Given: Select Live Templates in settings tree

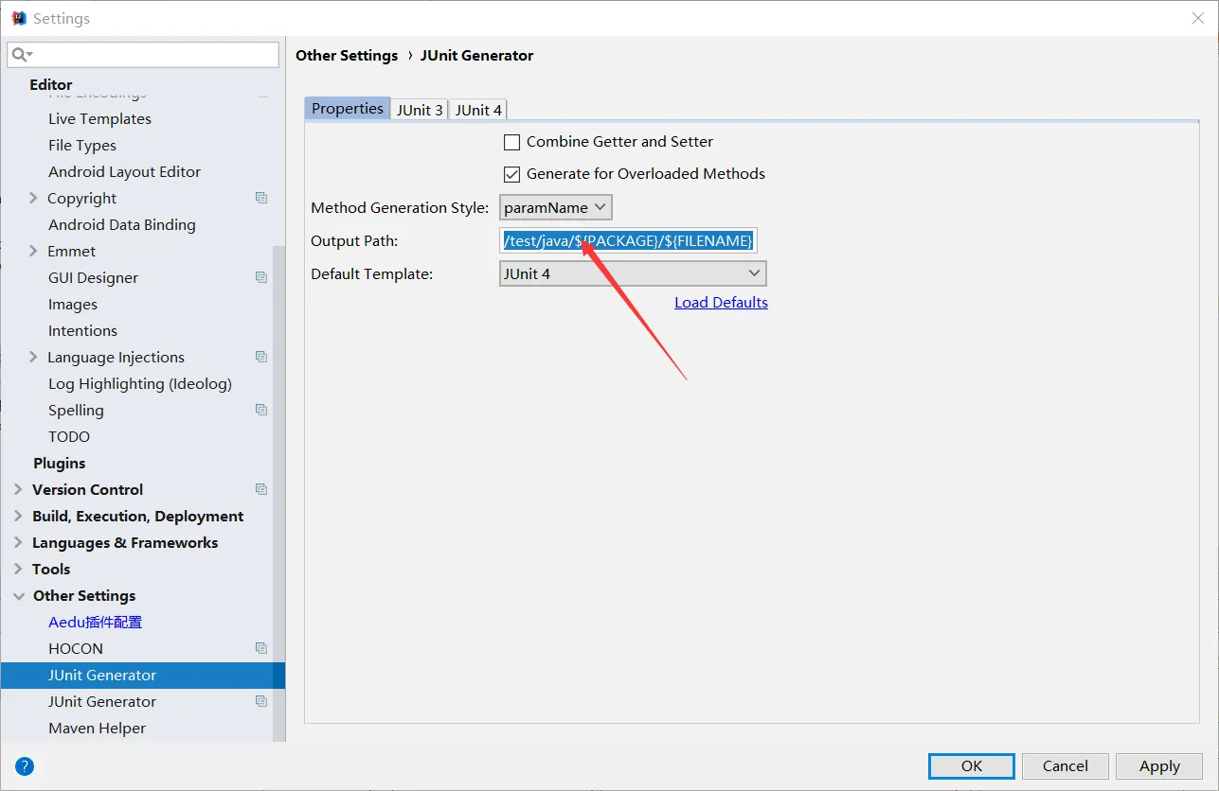Looking at the screenshot, I should (x=99, y=118).
